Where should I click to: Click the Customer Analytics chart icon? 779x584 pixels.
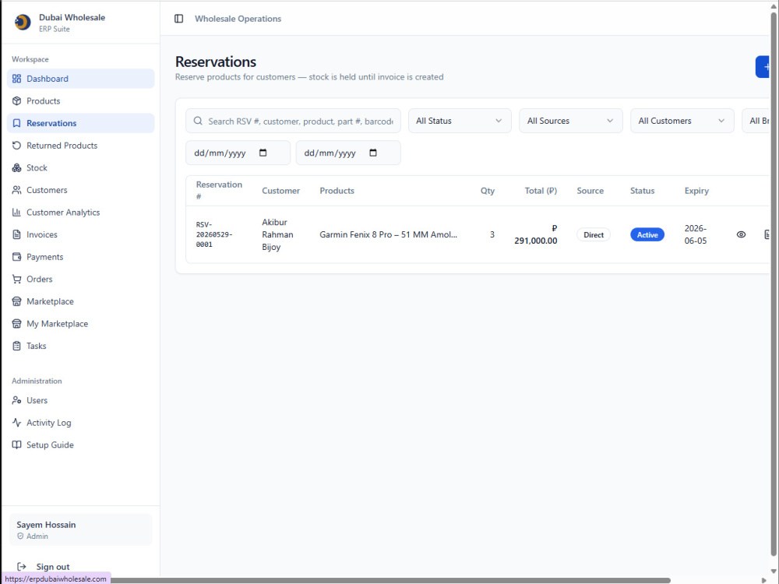click(17, 213)
